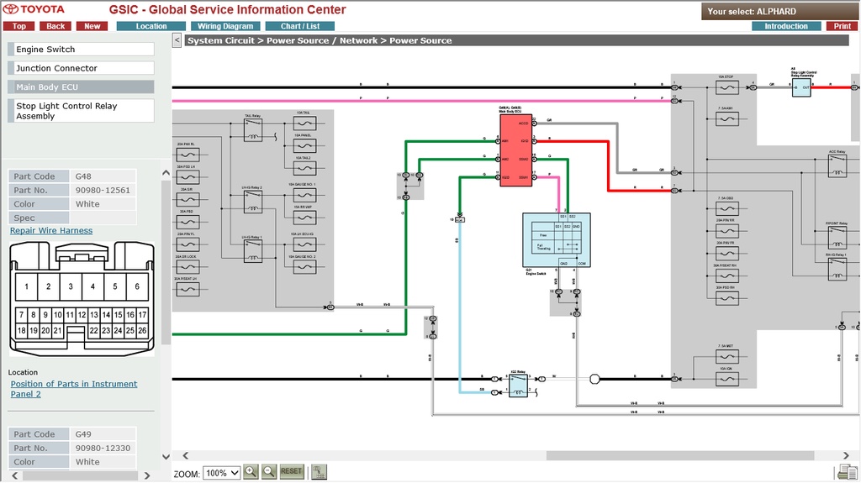Click the circle connector on the black wire
The height and width of the screenshot is (483, 861).
[594, 379]
